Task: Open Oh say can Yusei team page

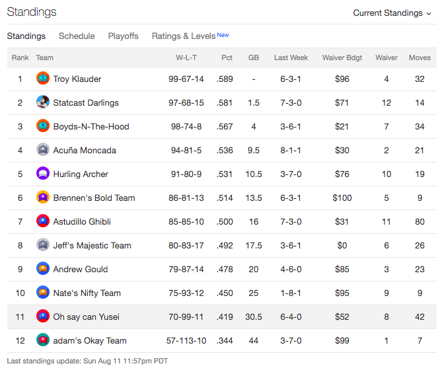Action: 87,317
